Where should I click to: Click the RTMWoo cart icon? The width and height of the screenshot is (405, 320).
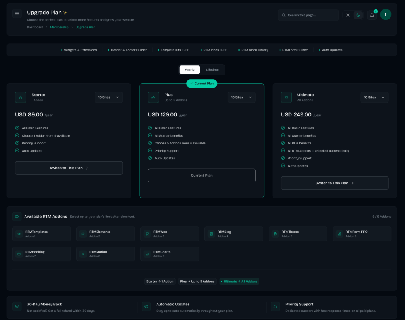[147, 234]
